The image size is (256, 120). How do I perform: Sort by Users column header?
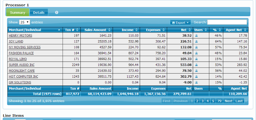point(201,30)
